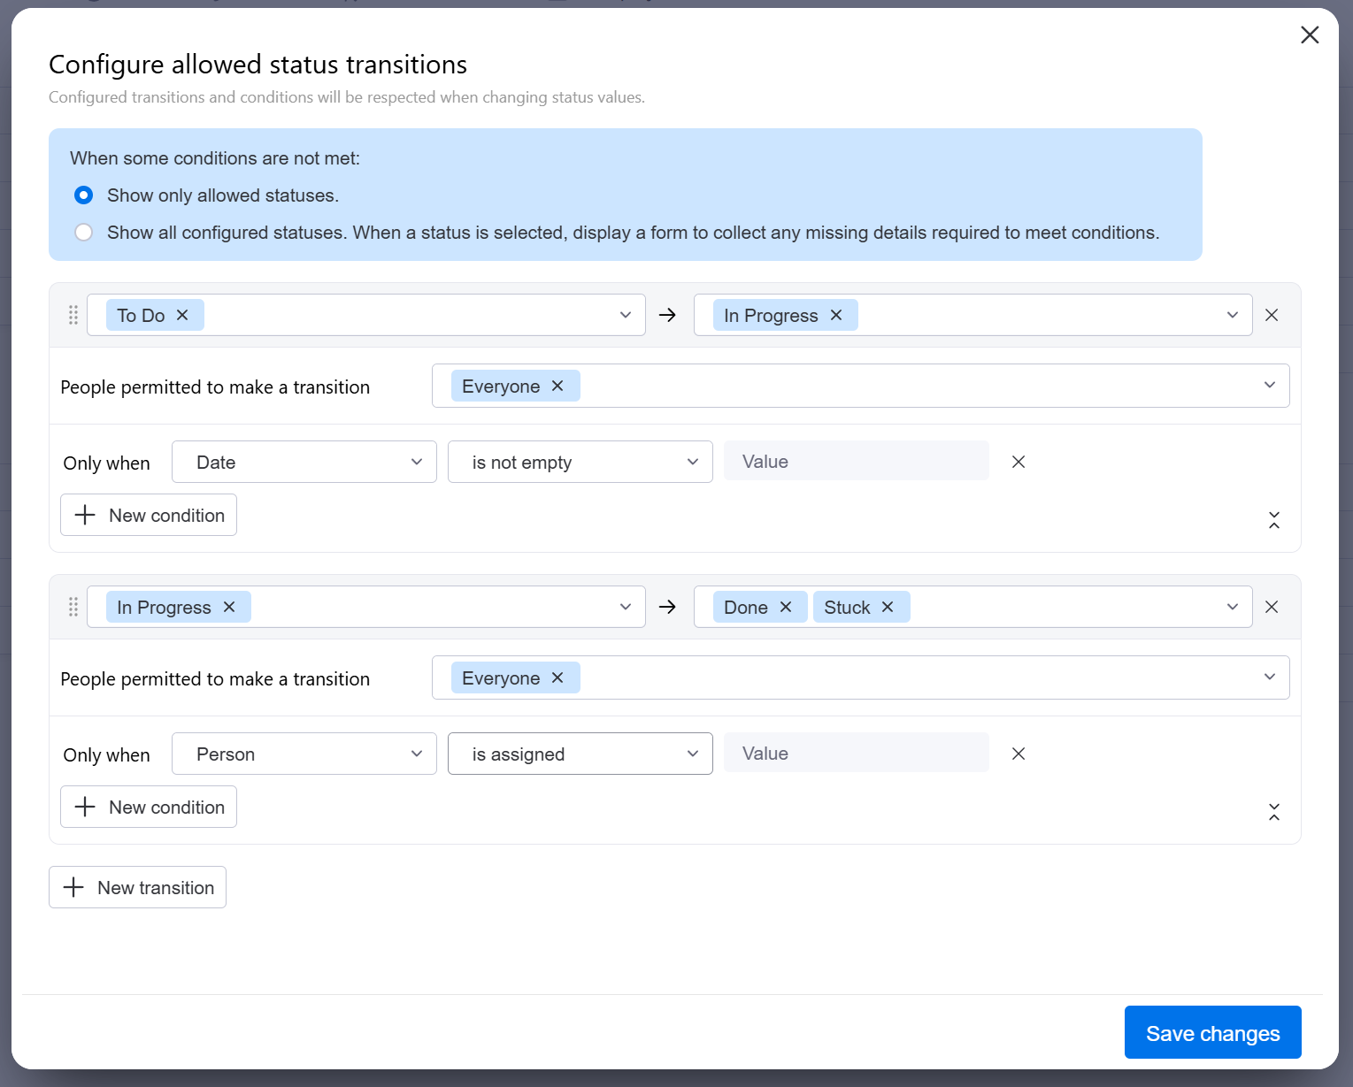Add a new condition to the In Progress rule
Image resolution: width=1353 pixels, height=1087 pixels.
[x=148, y=807]
